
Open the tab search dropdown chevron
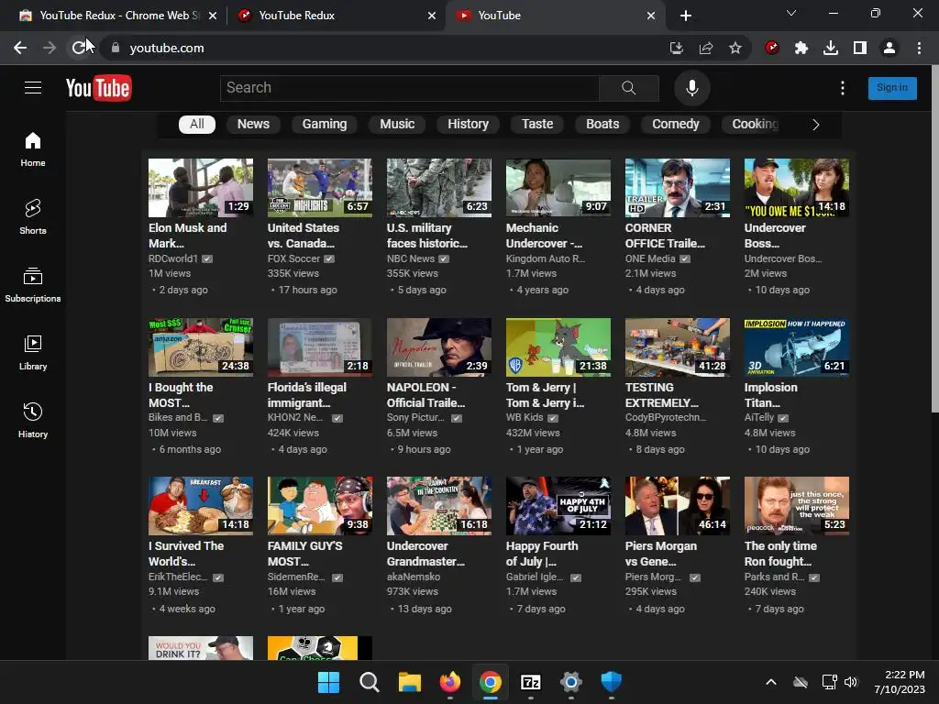[x=791, y=13]
